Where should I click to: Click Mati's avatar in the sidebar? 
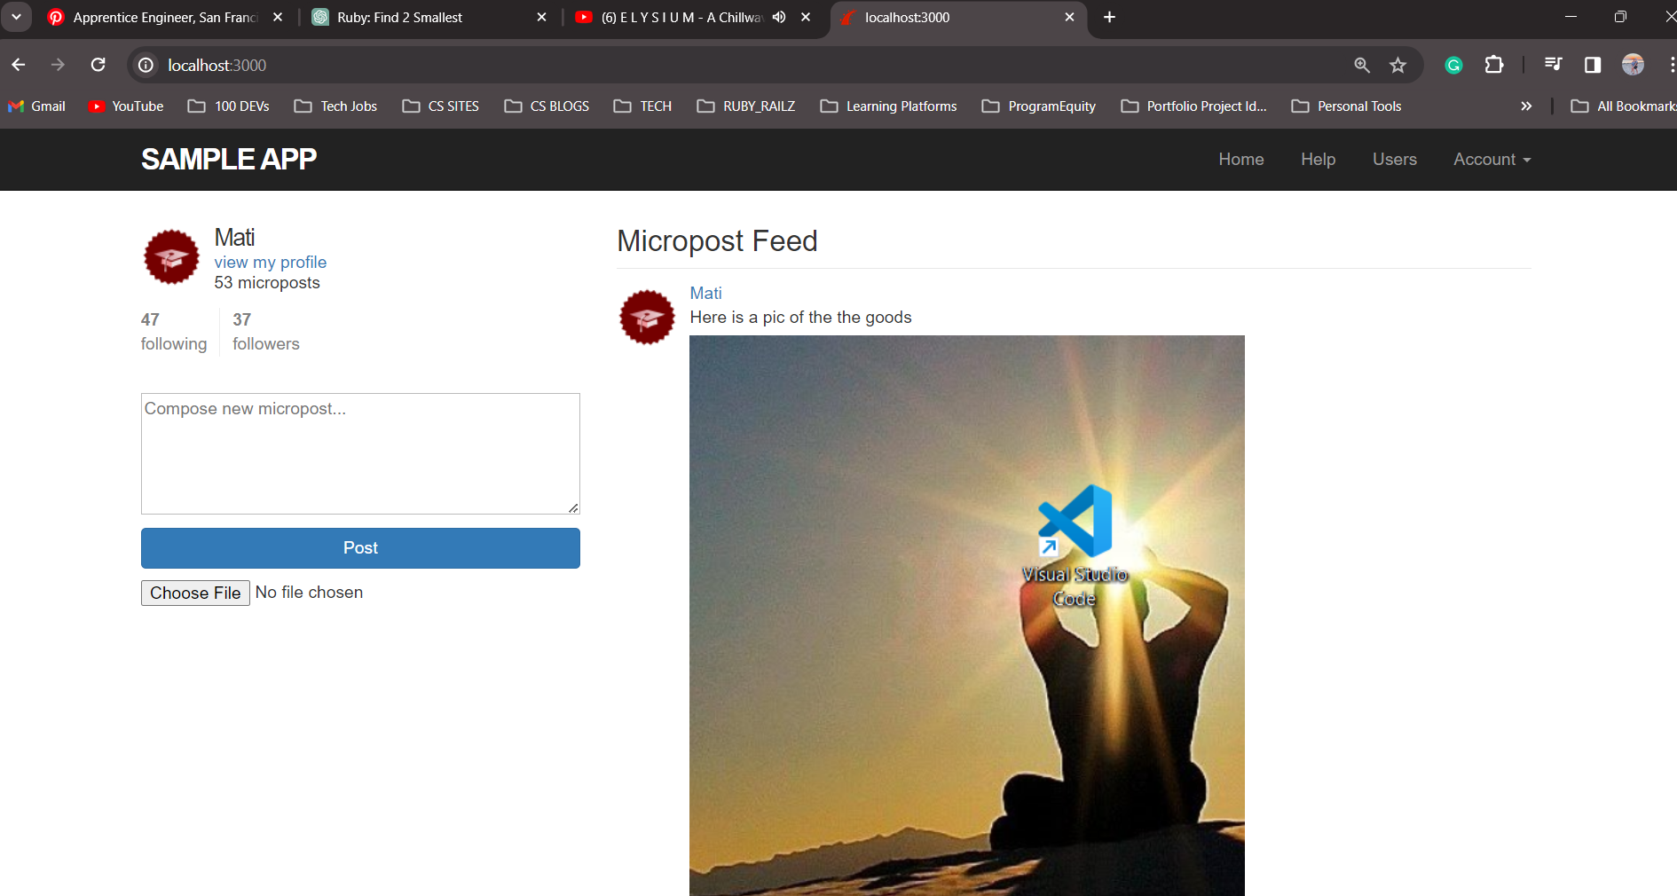click(171, 256)
